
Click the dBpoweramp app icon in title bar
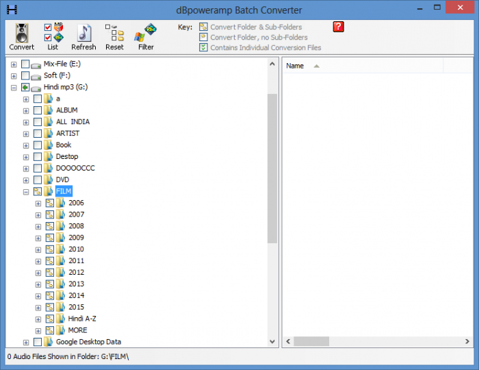(12, 10)
